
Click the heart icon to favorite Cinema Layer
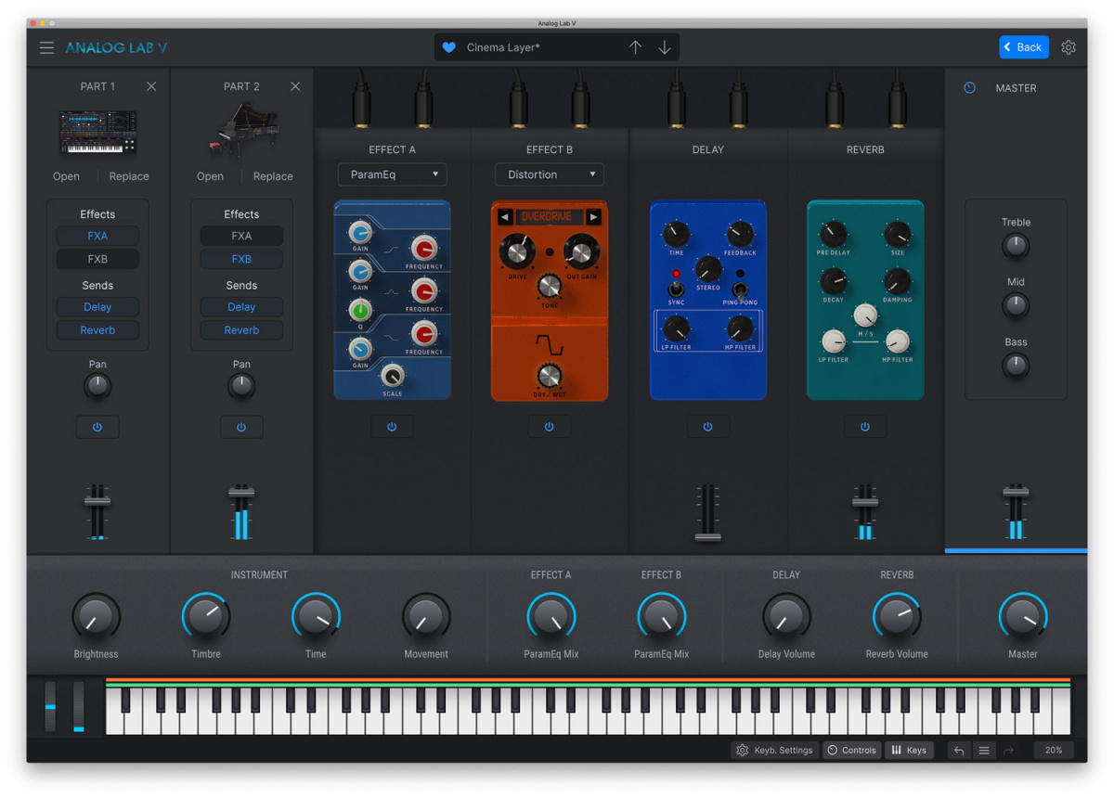448,46
